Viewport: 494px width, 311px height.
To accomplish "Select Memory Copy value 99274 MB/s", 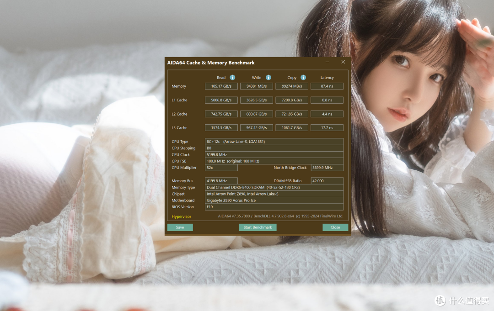I will click(292, 86).
